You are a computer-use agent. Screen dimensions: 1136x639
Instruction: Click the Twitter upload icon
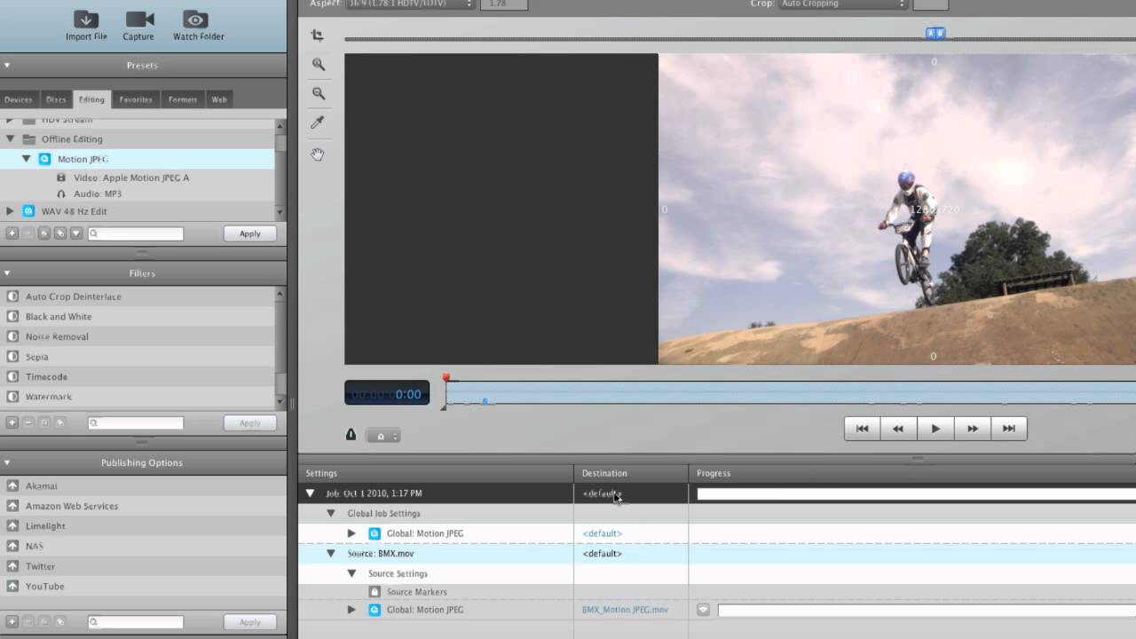pos(12,566)
